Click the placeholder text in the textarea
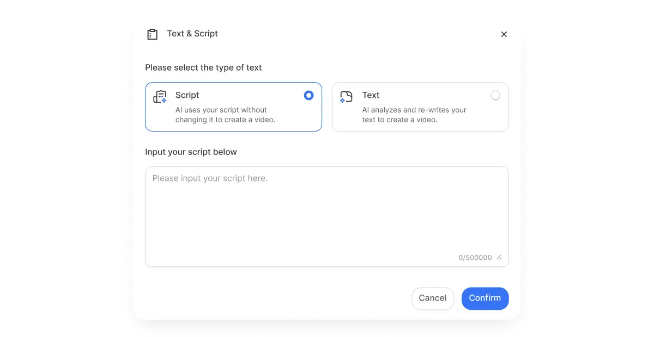Screen dimensions: 654x337 tap(210, 178)
